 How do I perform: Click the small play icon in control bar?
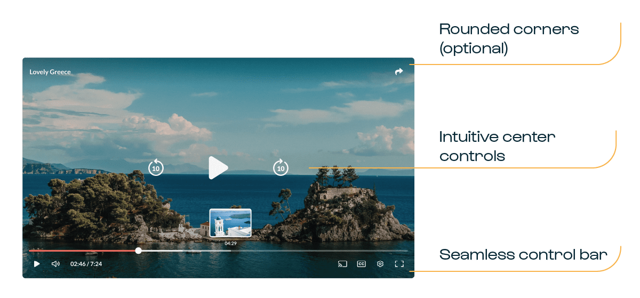(x=37, y=264)
